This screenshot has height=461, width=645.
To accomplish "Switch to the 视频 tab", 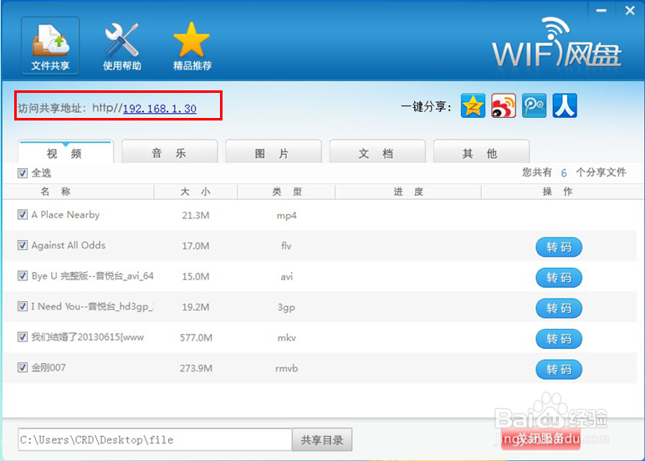I will (65, 152).
